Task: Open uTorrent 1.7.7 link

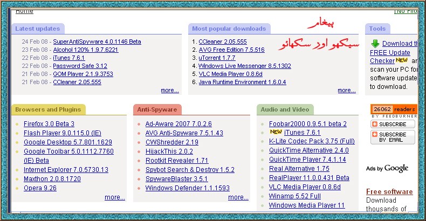Action: 217,58
